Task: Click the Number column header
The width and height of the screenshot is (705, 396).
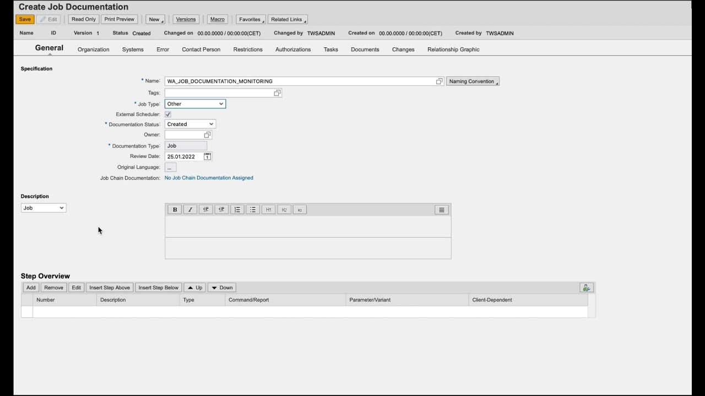Action: (x=64, y=300)
